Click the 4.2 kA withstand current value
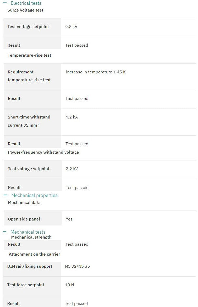198x307 pixels. pos(71,117)
